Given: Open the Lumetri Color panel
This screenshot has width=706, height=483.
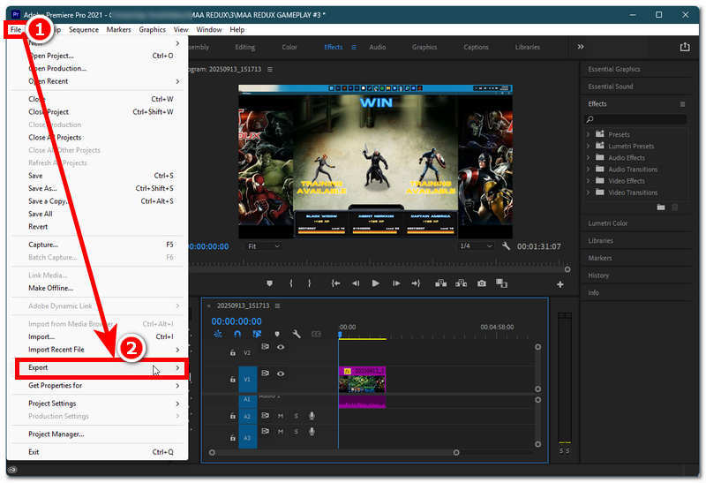Looking at the screenshot, I should point(608,223).
